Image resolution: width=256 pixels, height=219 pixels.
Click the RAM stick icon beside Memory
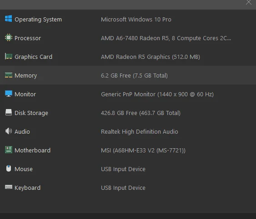pyautogui.click(x=9, y=75)
